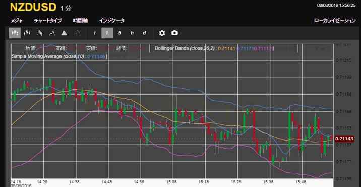Click the 安値 low price label
The height and width of the screenshot is (187, 361).
point(91,48)
